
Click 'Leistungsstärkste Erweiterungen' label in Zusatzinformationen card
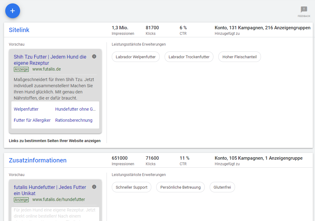point(139,175)
